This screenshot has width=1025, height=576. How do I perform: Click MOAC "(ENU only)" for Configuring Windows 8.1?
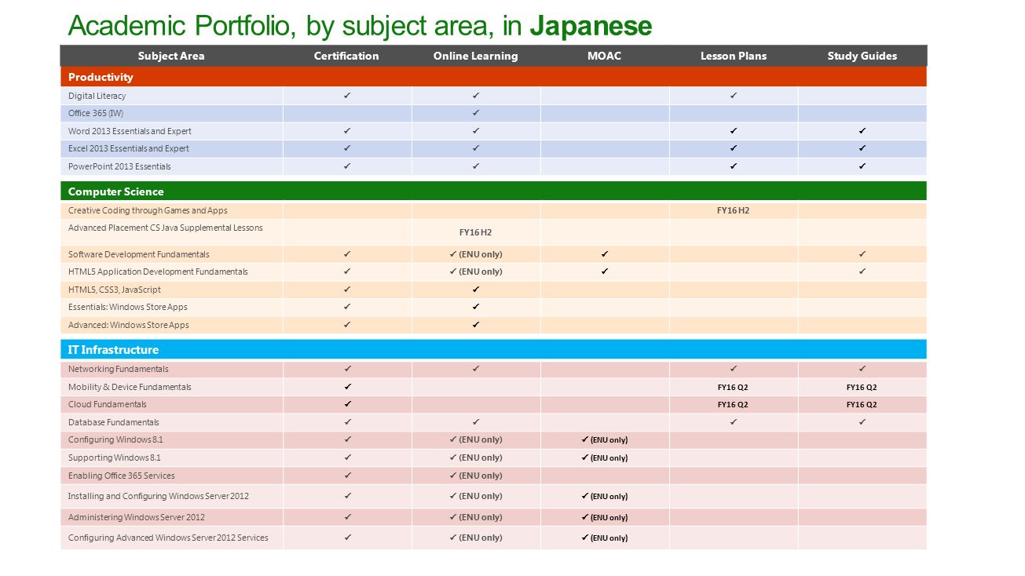tap(609, 440)
